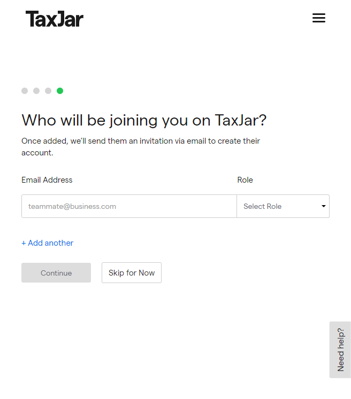
Task: Open the hamburger navigation menu
Action: [318, 18]
